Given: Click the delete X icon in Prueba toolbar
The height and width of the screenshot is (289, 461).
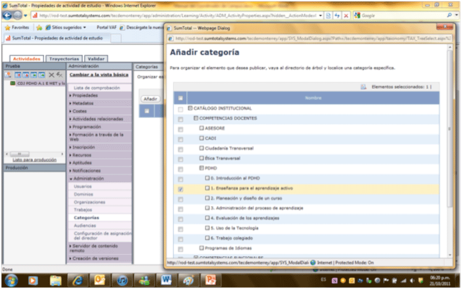Looking at the screenshot, I should point(52,75).
